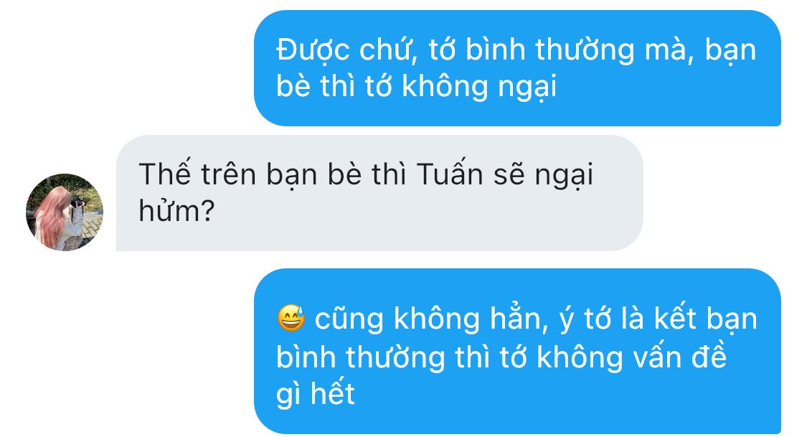The height and width of the screenshot is (437, 807).
Task: Click the sweat-smile emoji in last message
Action: pyautogui.click(x=291, y=318)
